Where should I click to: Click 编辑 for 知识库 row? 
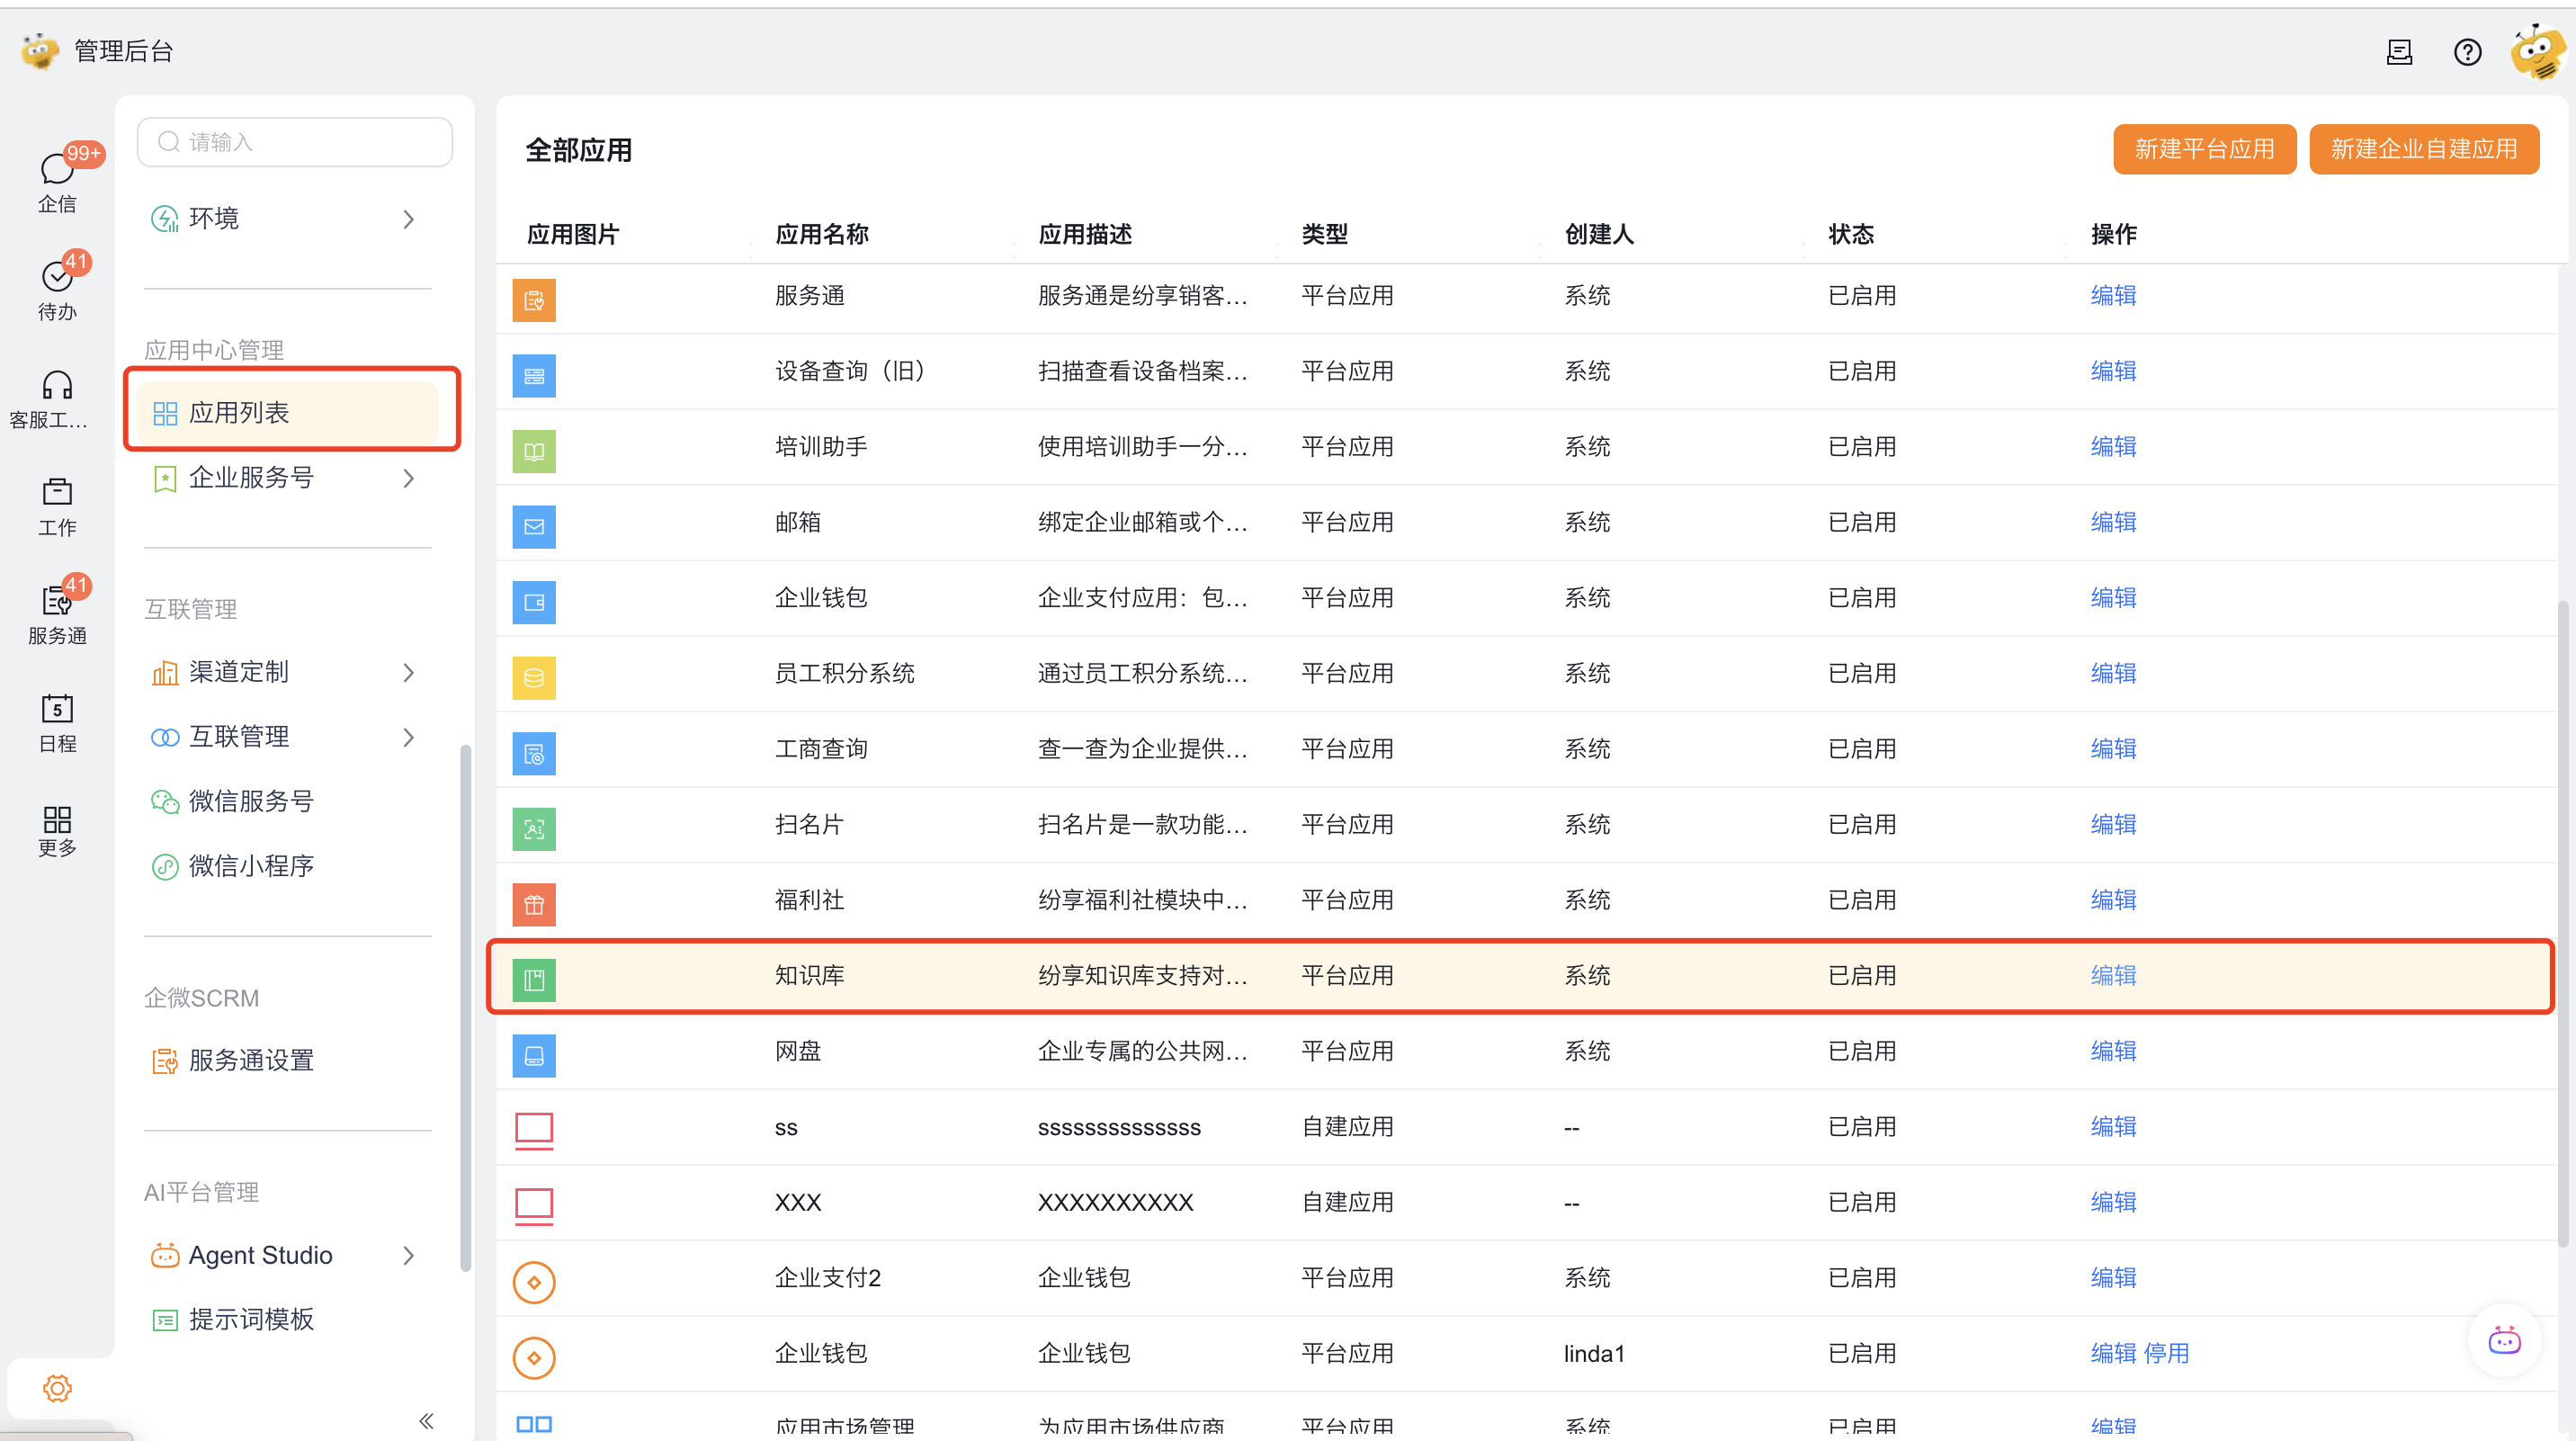click(x=2113, y=975)
